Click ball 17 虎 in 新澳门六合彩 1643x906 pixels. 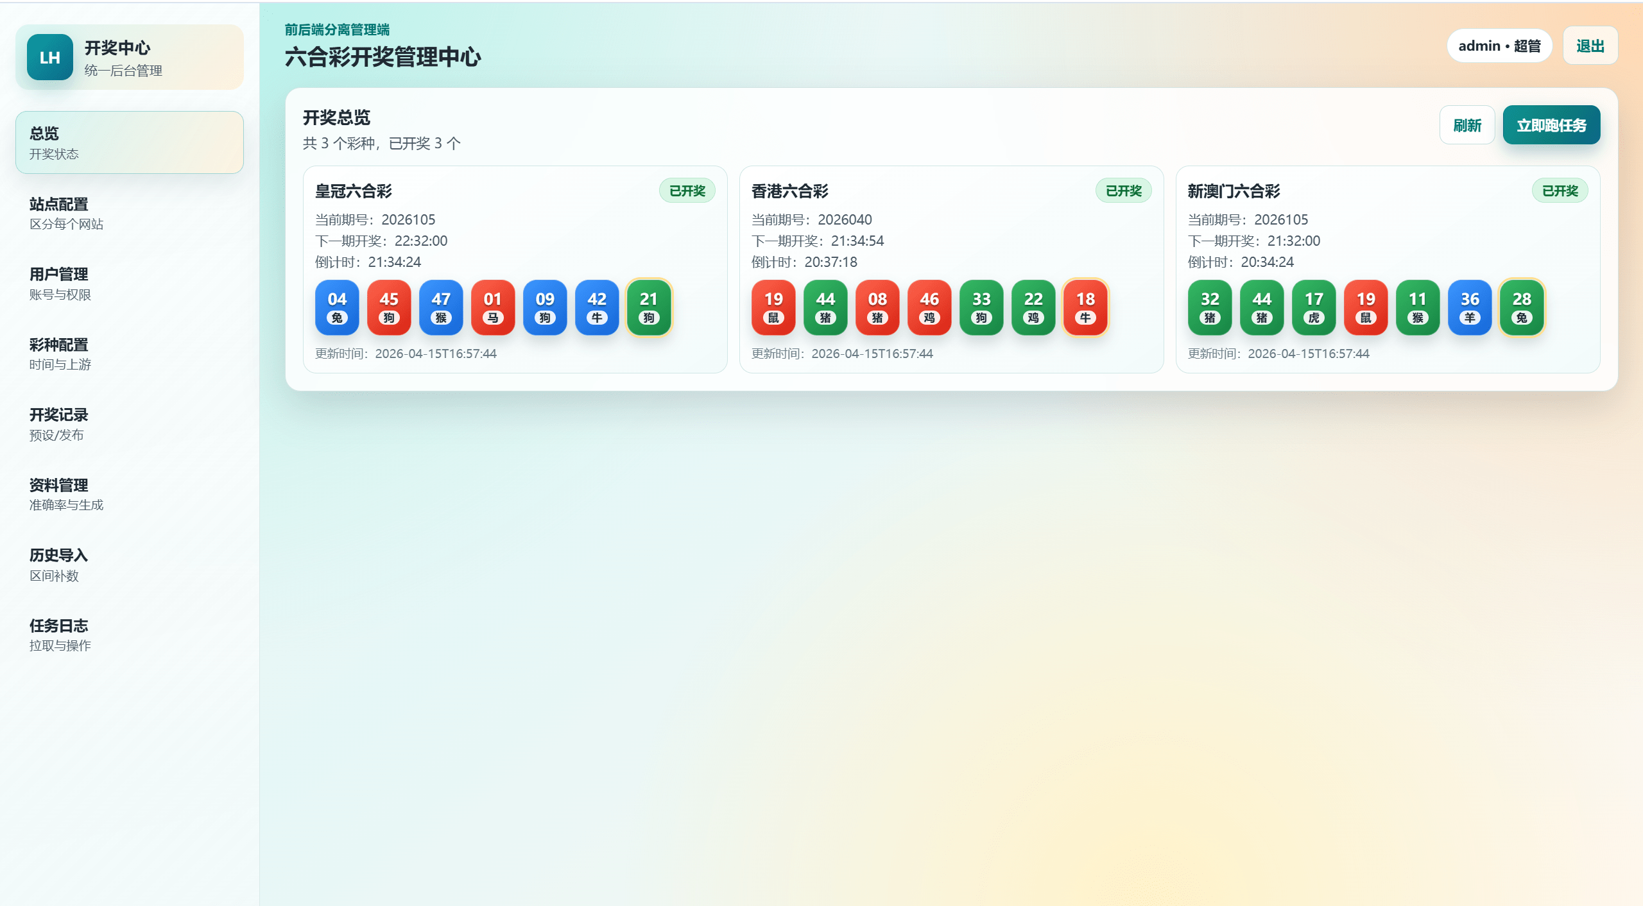pos(1314,307)
